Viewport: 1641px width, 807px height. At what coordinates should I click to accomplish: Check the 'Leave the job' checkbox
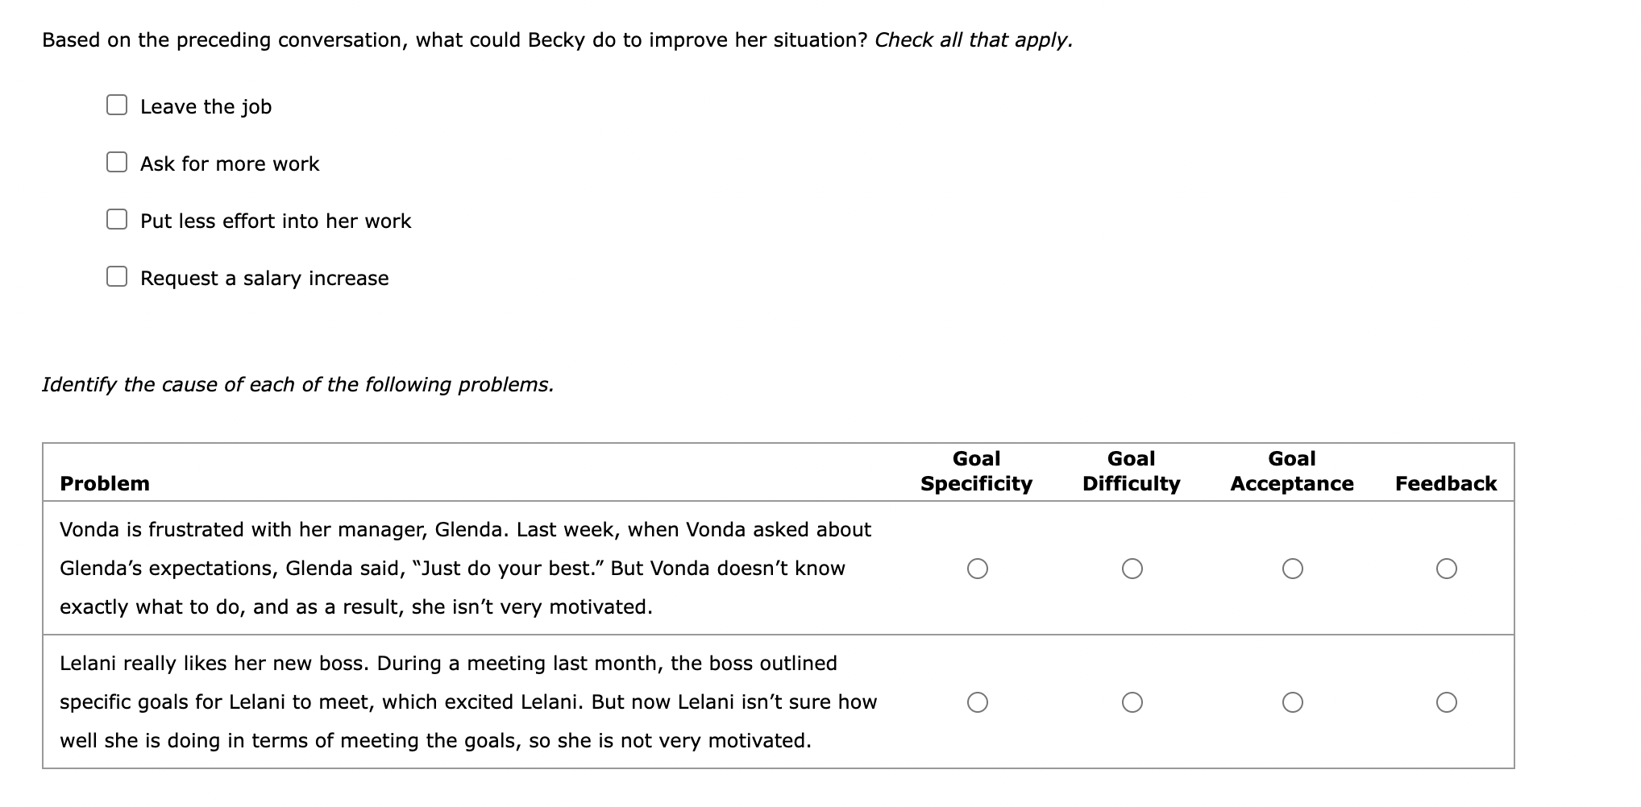coord(117,106)
